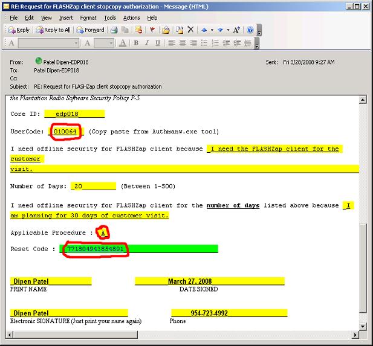This screenshot has width=373, height=346.
Task: Go to previous item blue up arrow
Action: point(204,30)
